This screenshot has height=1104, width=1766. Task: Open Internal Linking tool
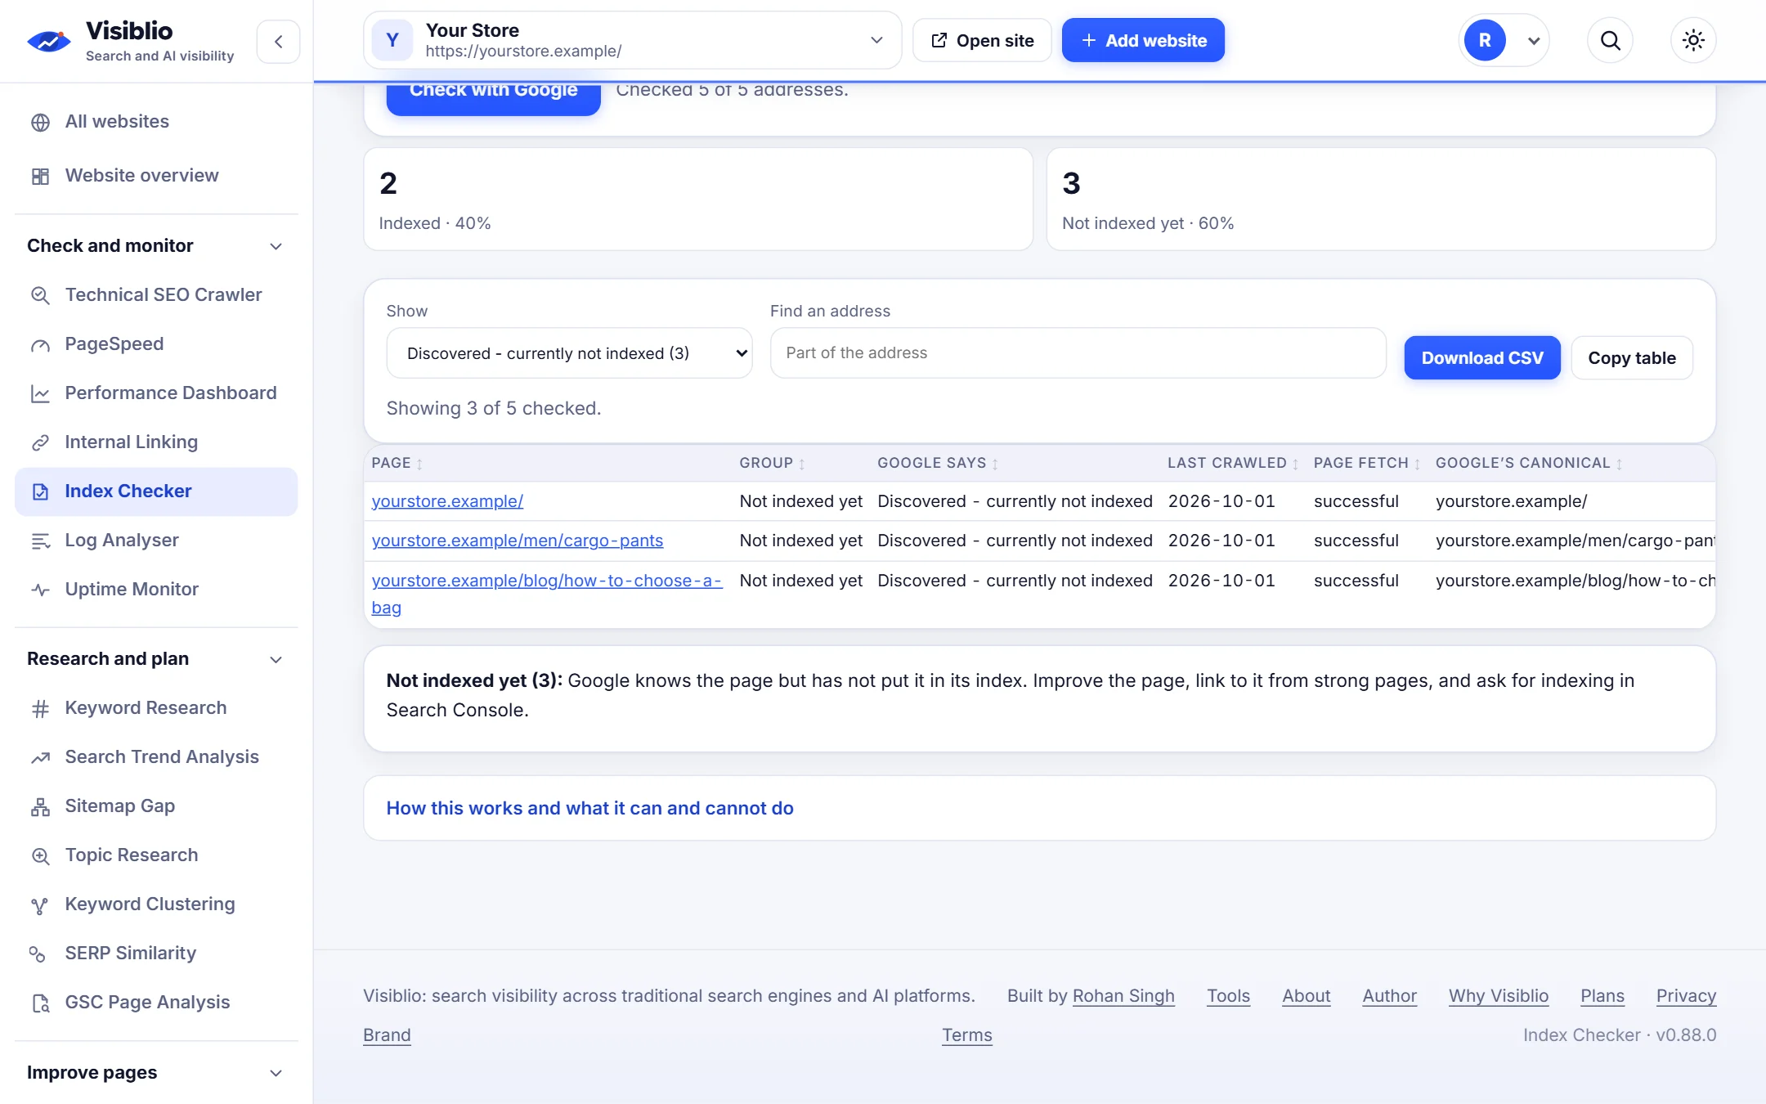pos(156,442)
